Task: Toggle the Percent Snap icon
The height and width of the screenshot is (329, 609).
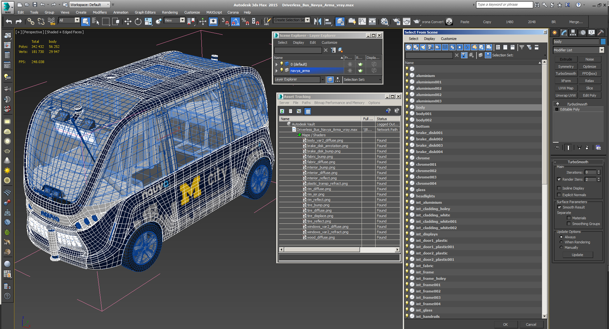Action: pos(245,21)
